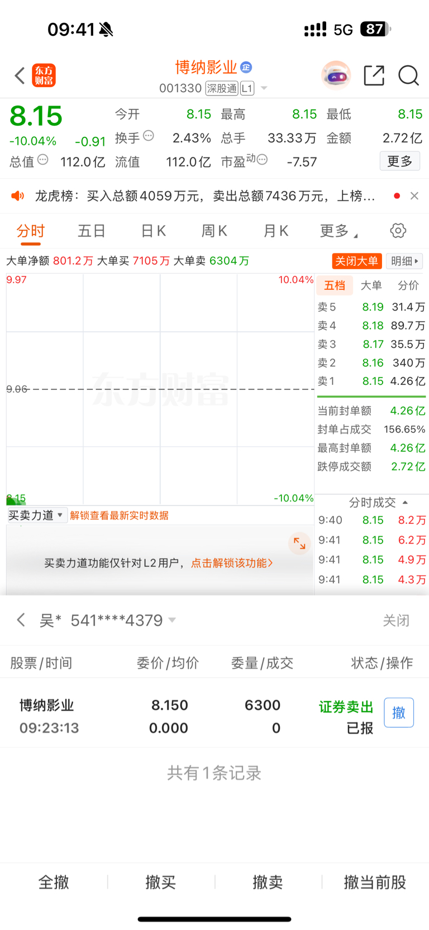Tap 全撤 to cancel all orders
The height and width of the screenshot is (930, 429).
click(x=54, y=882)
